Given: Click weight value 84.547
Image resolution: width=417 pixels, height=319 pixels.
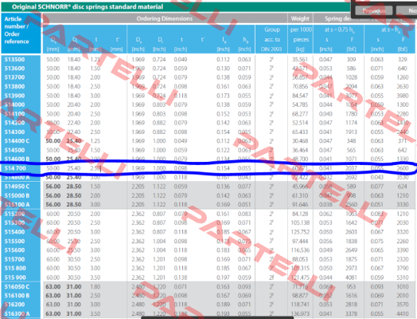Looking at the screenshot, I should click(x=300, y=96).
